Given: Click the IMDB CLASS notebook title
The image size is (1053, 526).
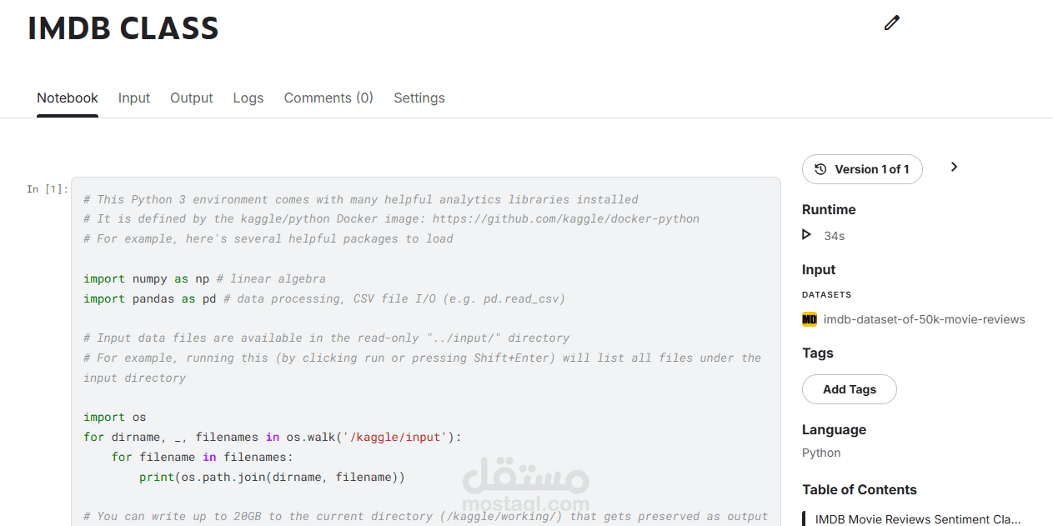Looking at the screenshot, I should coord(123,28).
